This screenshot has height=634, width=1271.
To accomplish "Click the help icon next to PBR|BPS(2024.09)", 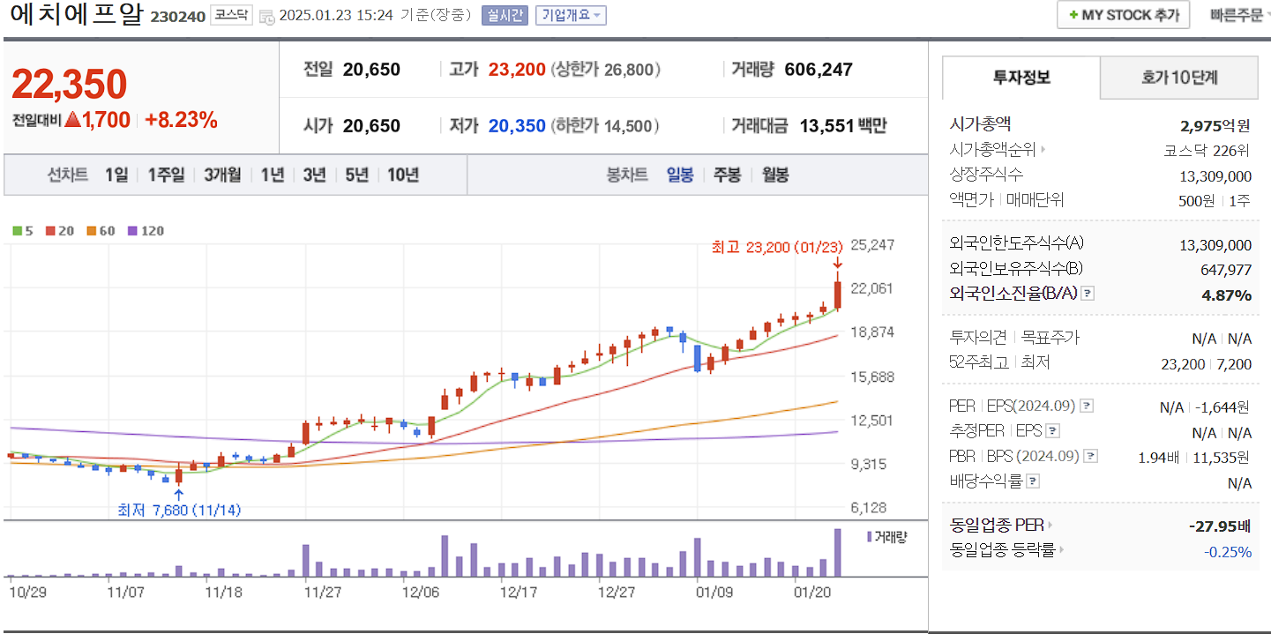I will coord(1089,455).
